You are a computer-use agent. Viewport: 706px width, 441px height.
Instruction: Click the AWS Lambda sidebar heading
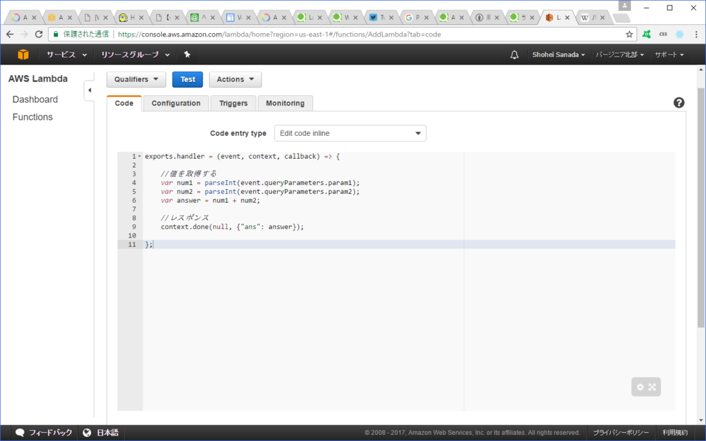[x=38, y=79]
